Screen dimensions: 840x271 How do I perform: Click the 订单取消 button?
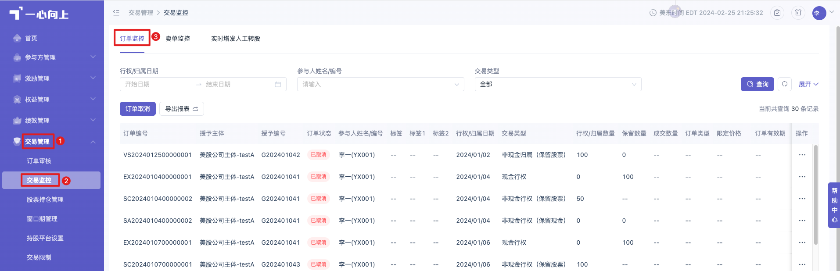click(x=138, y=109)
